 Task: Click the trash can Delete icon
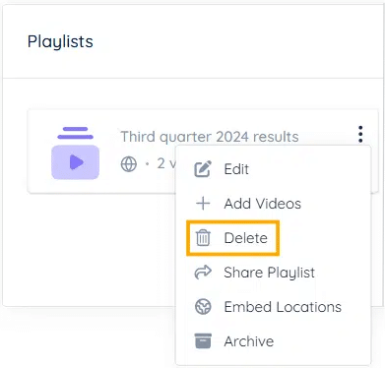point(203,238)
